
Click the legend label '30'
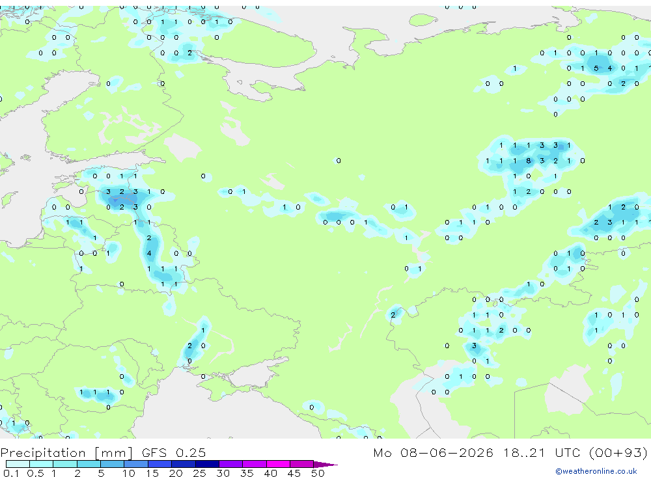pos(223,473)
